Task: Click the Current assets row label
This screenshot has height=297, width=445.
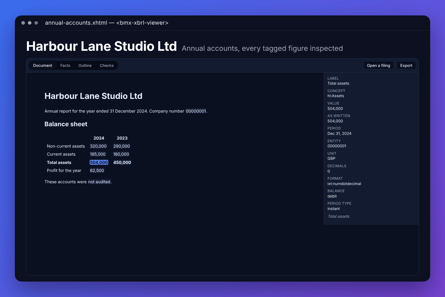Action: coord(61,154)
